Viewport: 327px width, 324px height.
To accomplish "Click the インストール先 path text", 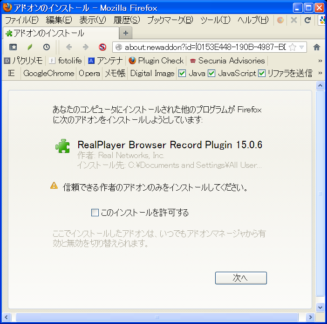I will [170, 165].
